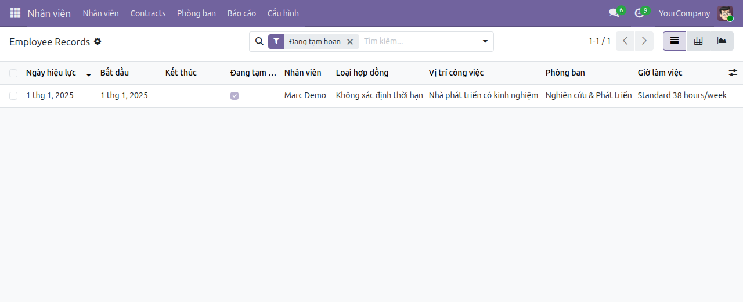The width and height of the screenshot is (743, 302).
Task: Switch to pivot table view
Action: point(698,41)
